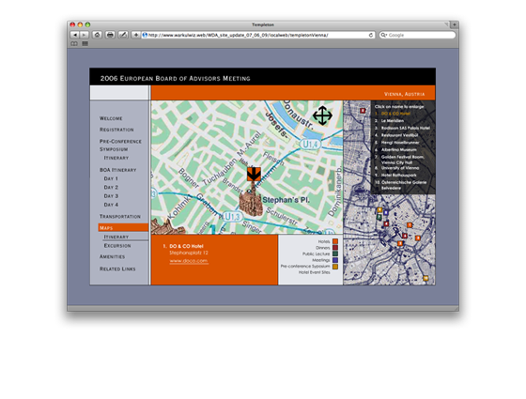The width and height of the screenshot is (526, 399).
Task: Open Excursion map submenu
Action: pyautogui.click(x=117, y=245)
